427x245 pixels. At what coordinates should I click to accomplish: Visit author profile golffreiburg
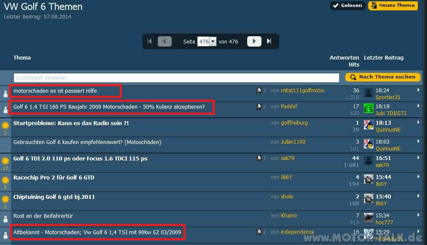click(x=294, y=123)
